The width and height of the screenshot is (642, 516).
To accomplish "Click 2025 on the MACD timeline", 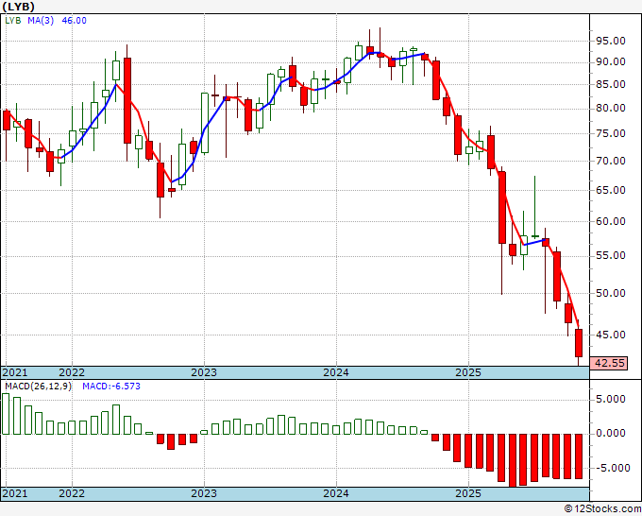I will coord(468,493).
